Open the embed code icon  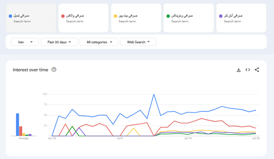coord(248,70)
